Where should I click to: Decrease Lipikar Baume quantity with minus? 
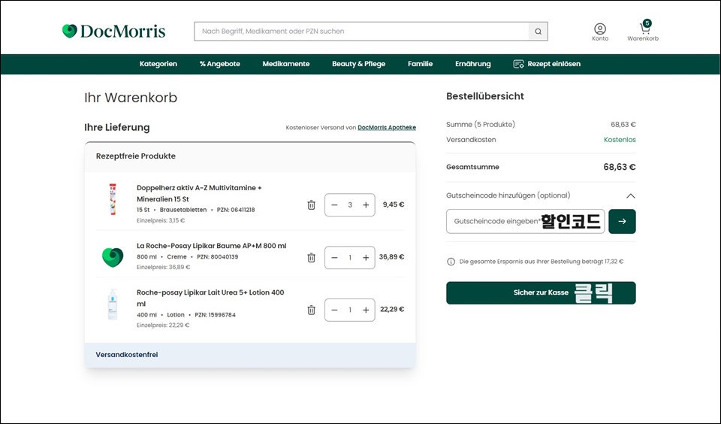click(334, 257)
